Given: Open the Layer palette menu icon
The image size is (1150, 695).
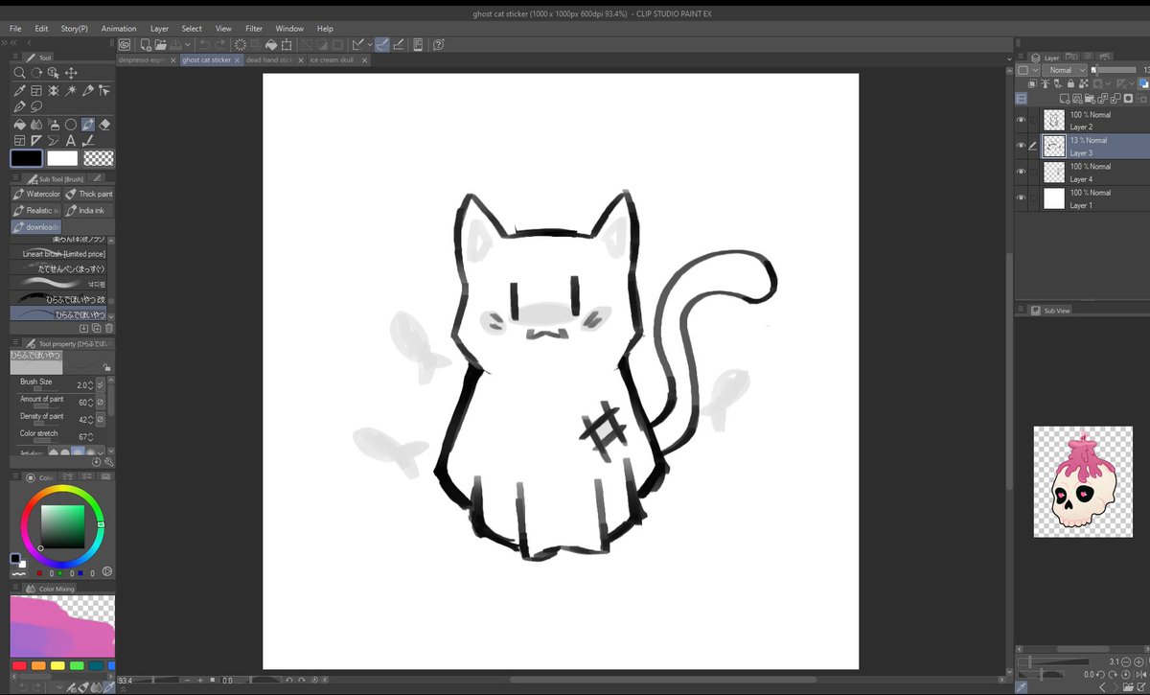Looking at the screenshot, I should tap(1021, 57).
